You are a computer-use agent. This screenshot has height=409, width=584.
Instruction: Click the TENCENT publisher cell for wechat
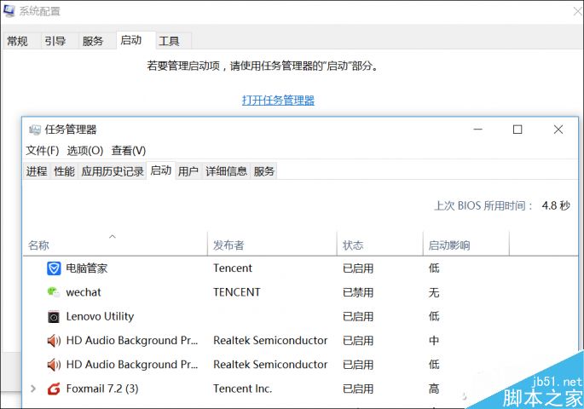(x=237, y=292)
